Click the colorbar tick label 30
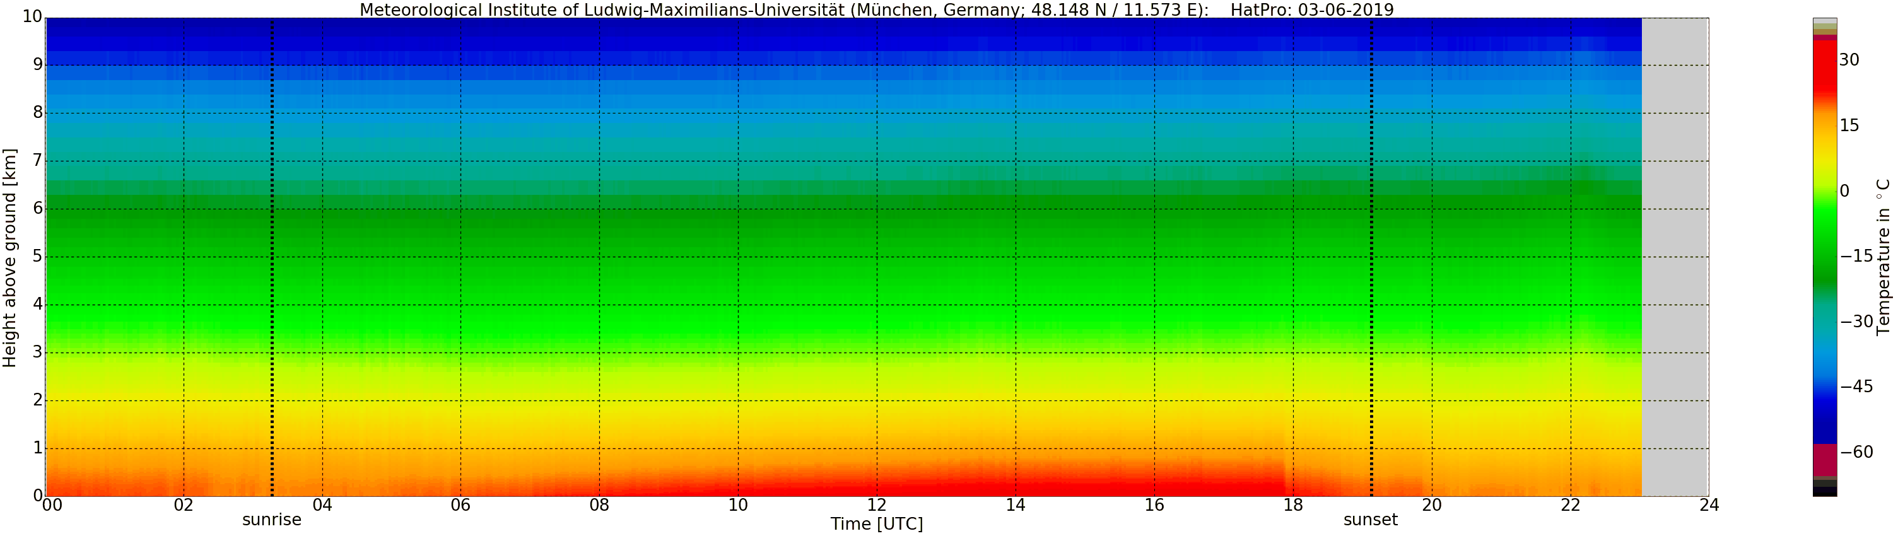 [1849, 61]
